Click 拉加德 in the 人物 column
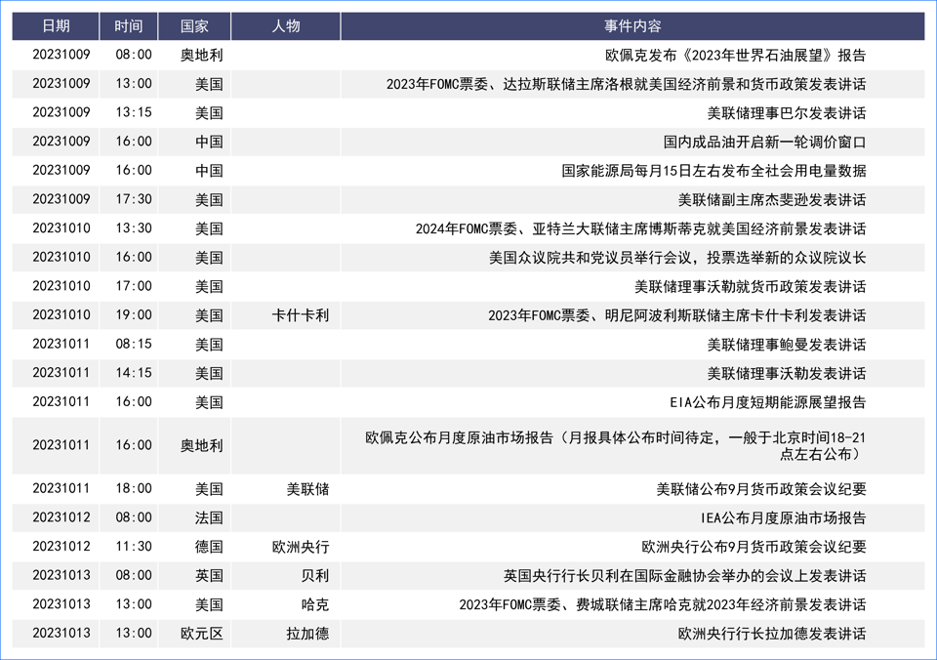Image resolution: width=937 pixels, height=660 pixels. tap(307, 634)
